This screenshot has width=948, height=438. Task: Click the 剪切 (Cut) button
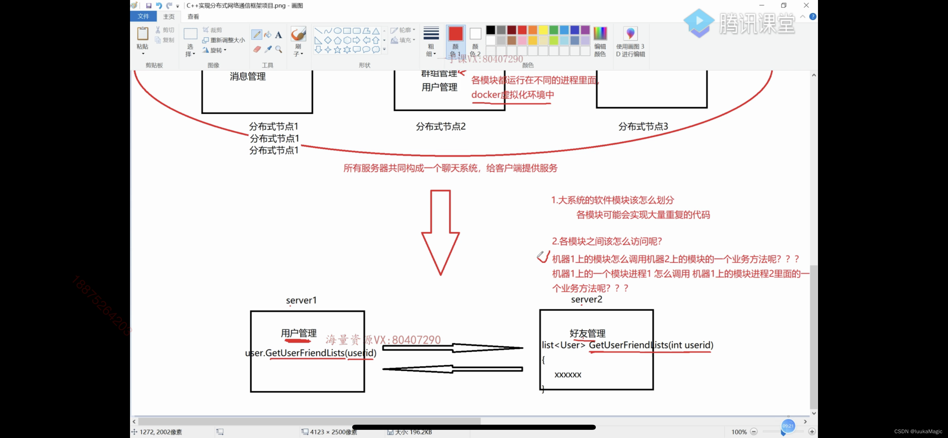[x=164, y=30]
